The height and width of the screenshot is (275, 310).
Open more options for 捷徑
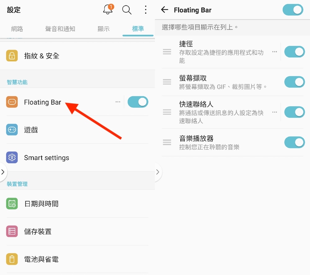[275, 52]
